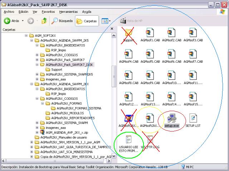Expand the AGMsoft2kX_Pack_SAVP2K7 tree node
The height and width of the screenshot is (171, 229).
(x=37, y=59)
